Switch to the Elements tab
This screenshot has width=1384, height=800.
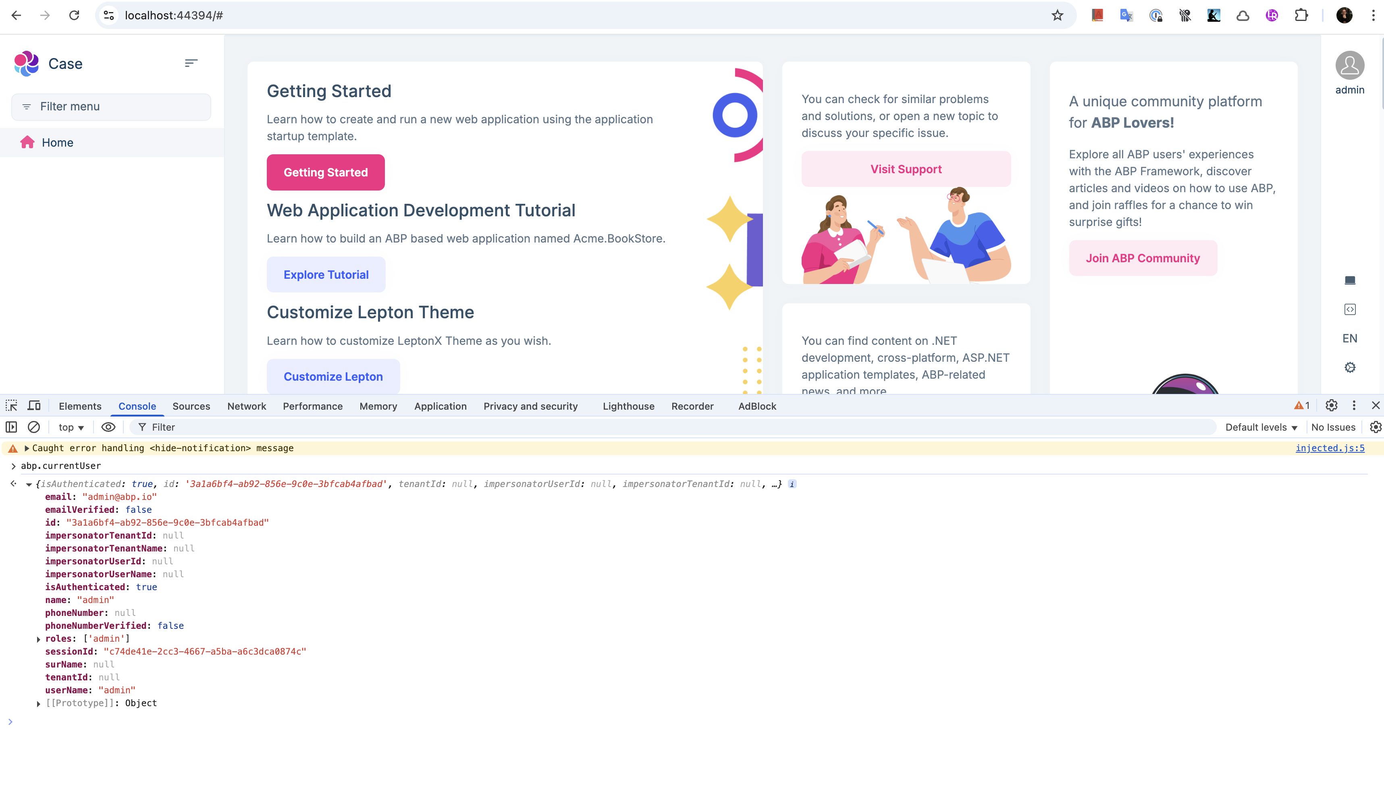80,406
